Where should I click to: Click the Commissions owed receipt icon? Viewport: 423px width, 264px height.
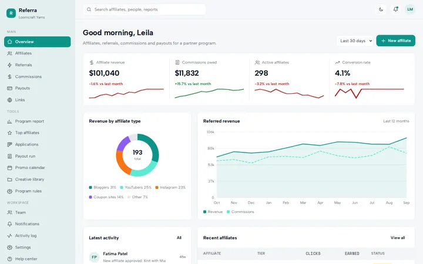(x=177, y=63)
